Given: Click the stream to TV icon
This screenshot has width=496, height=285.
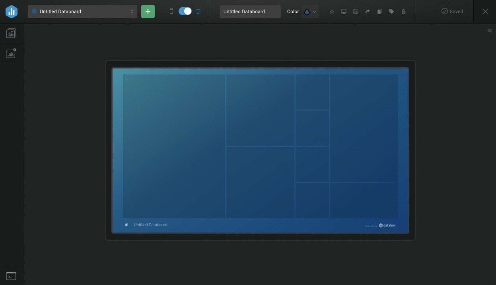Looking at the screenshot, I should pyautogui.click(x=344, y=12).
